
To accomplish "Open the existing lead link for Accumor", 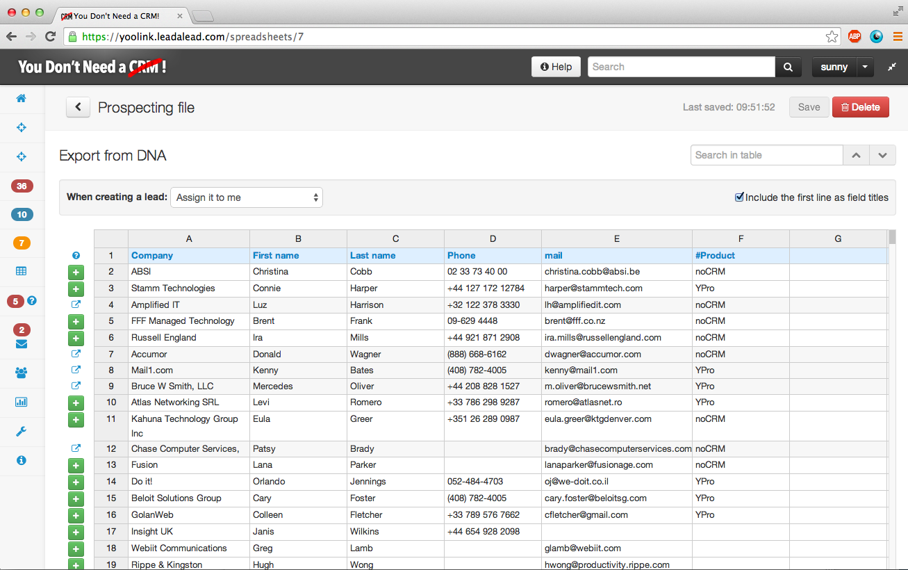I will (76, 354).
